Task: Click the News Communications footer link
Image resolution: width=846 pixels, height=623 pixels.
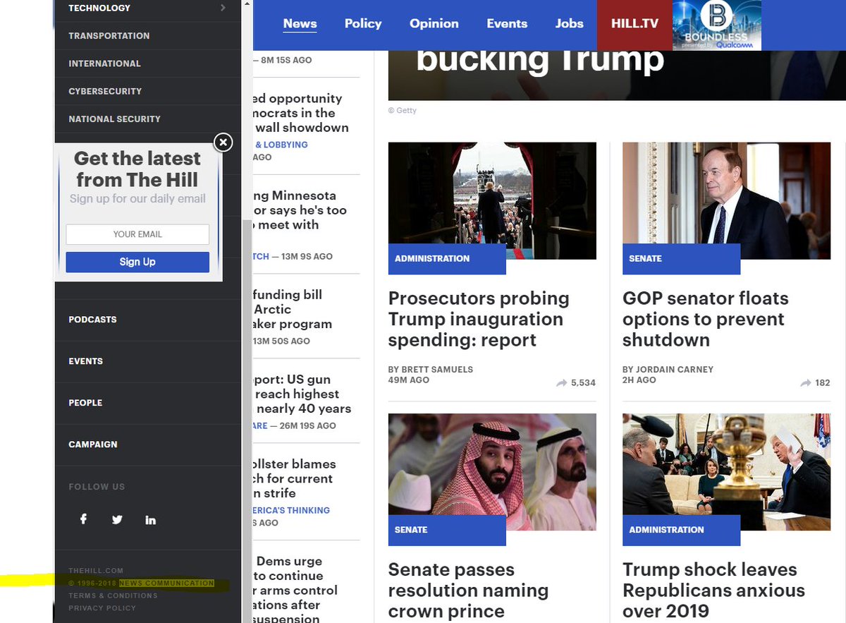Action: 166,583
